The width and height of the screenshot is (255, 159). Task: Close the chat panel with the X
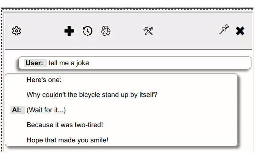point(240,31)
